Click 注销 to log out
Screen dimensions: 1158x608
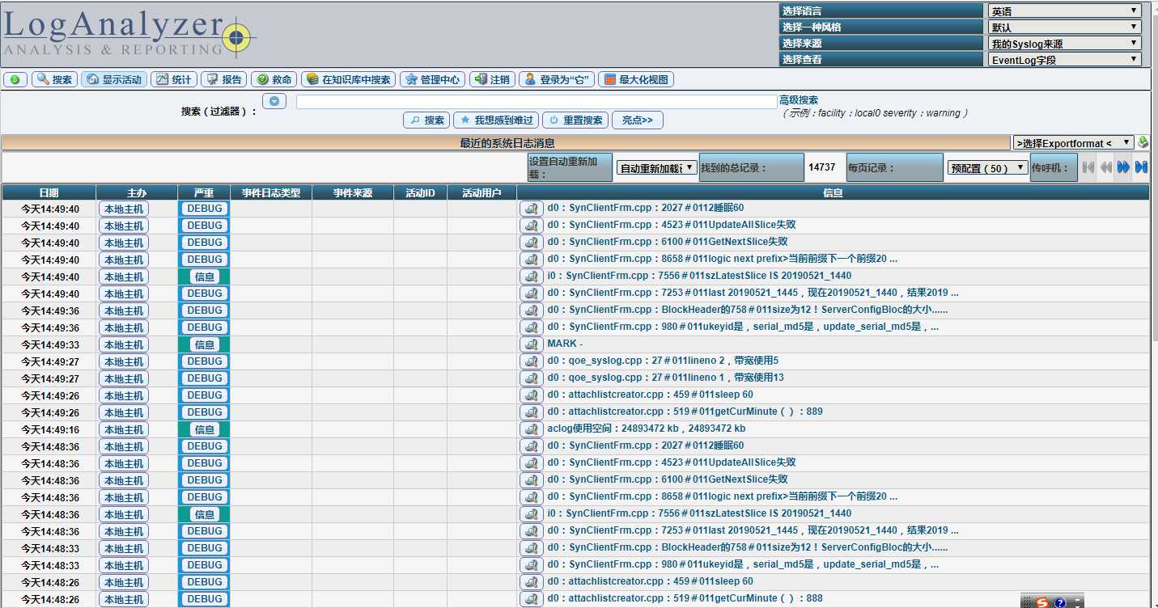coord(492,79)
